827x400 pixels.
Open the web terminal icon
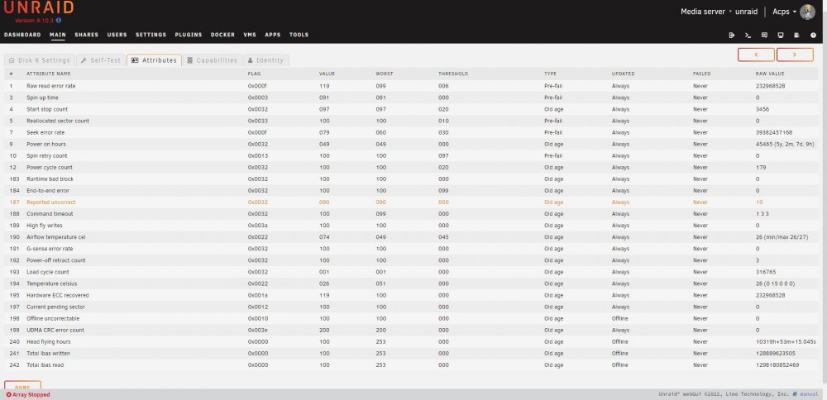tap(748, 36)
